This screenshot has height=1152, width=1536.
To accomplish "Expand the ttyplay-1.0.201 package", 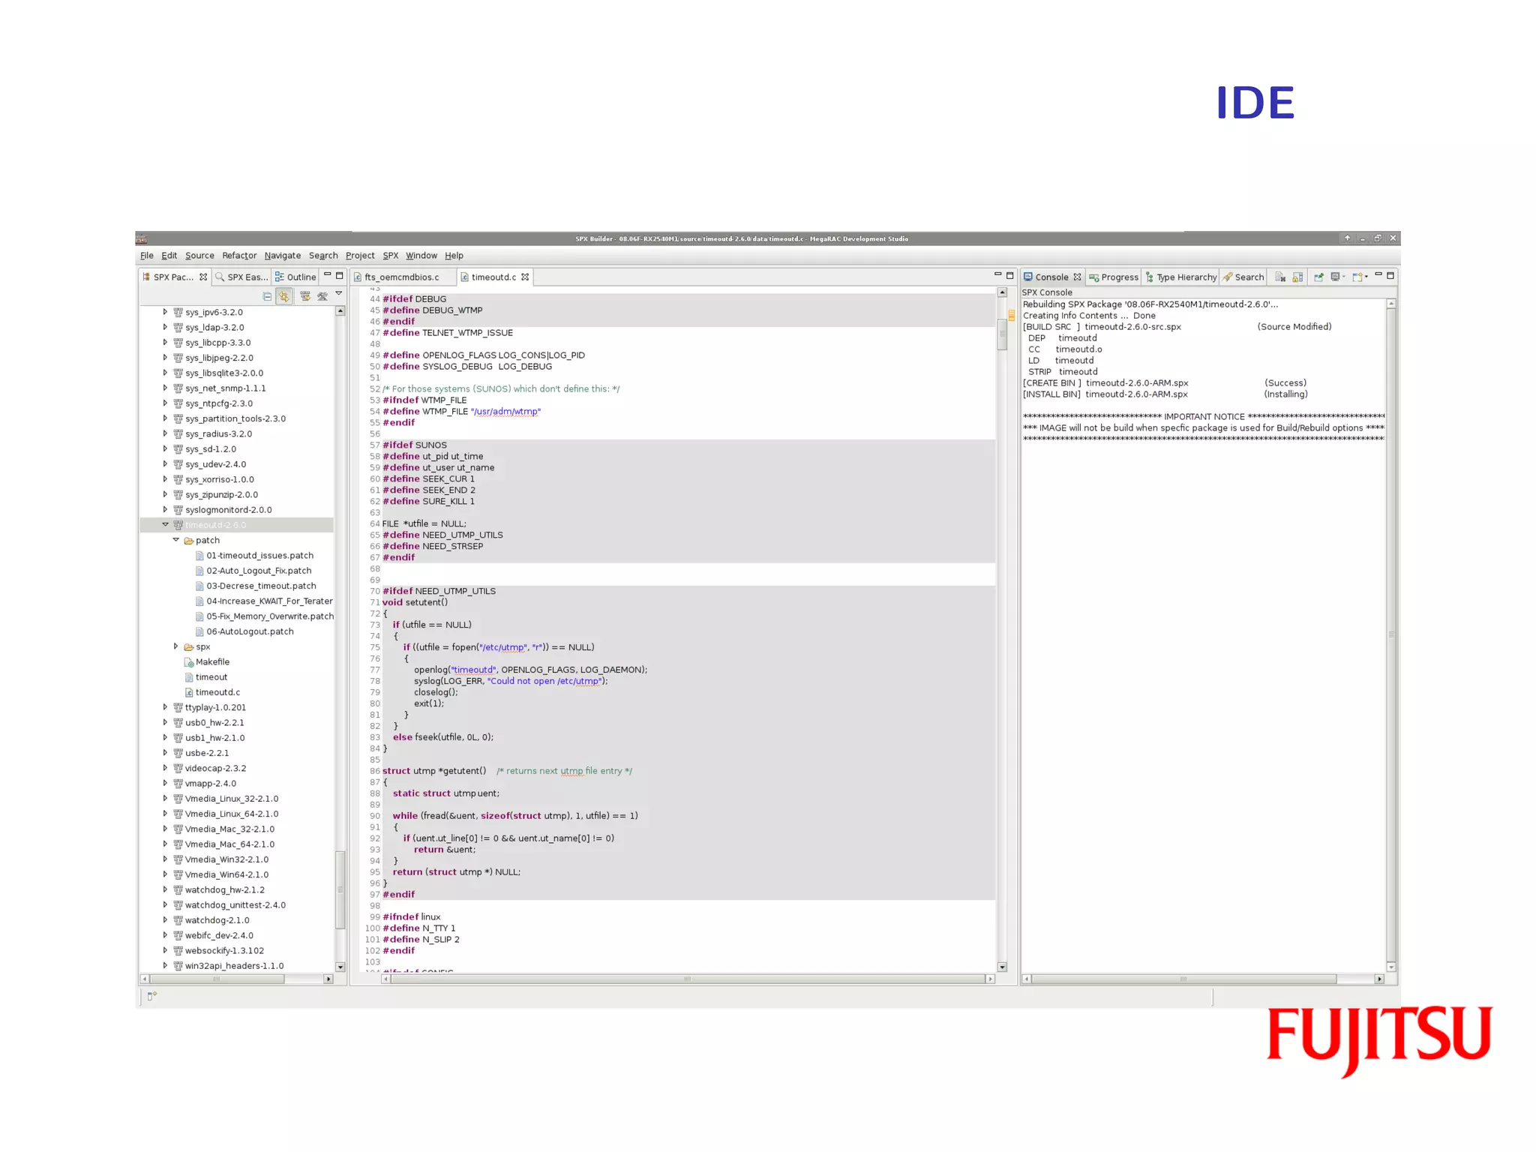I will 165,707.
